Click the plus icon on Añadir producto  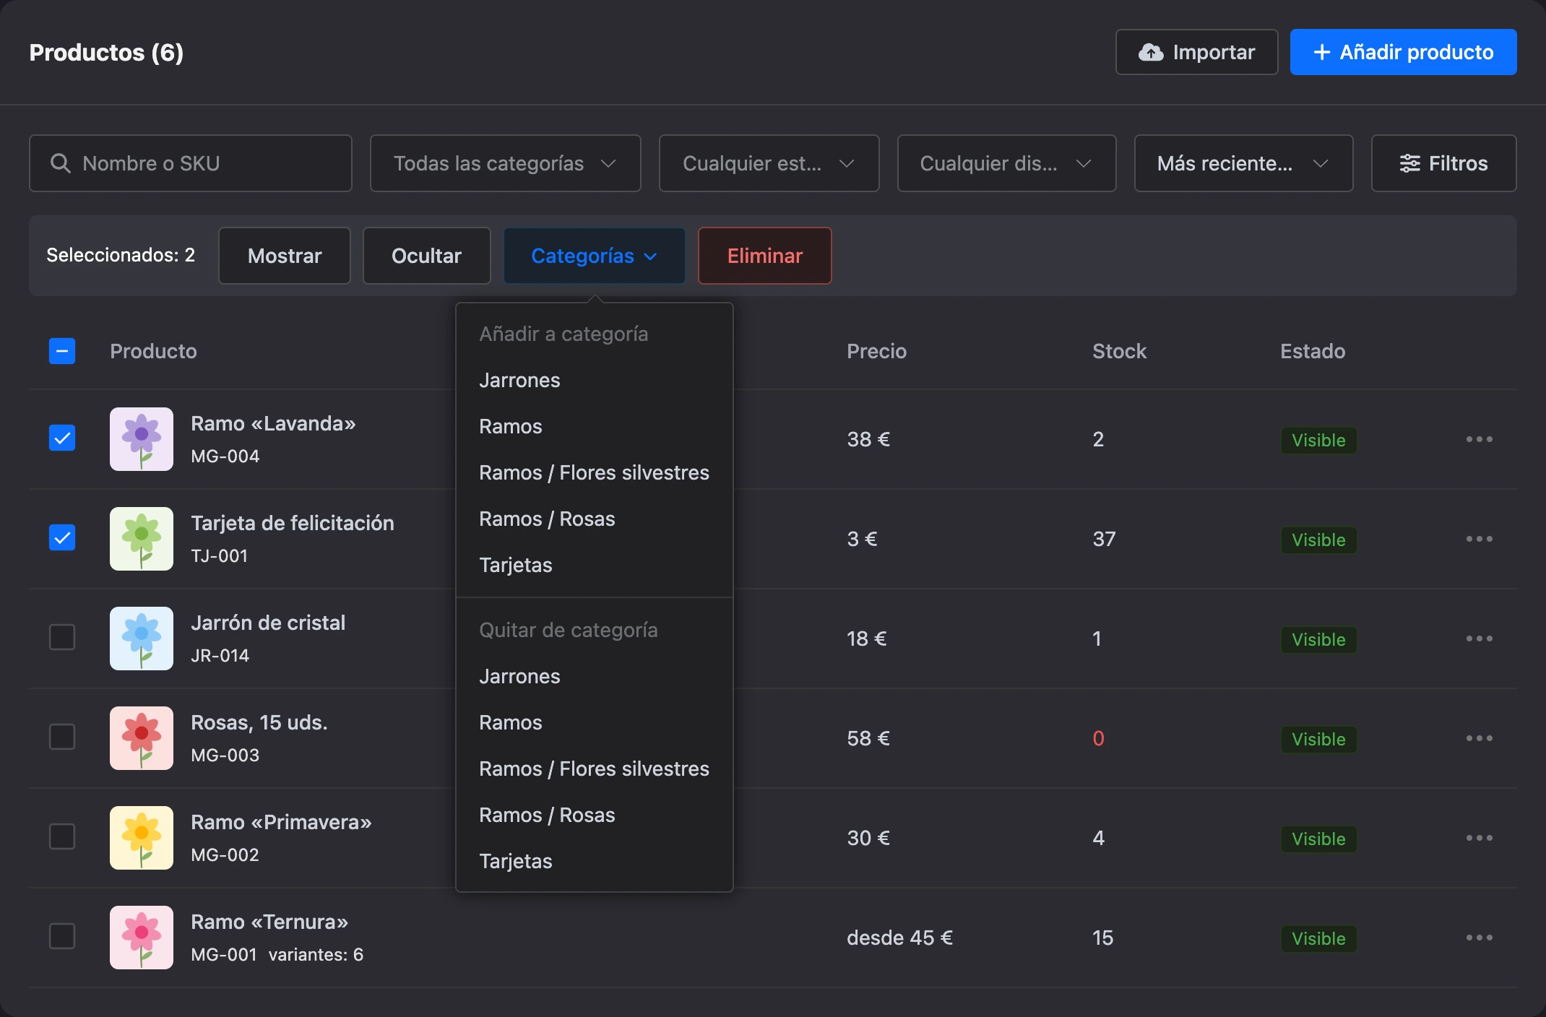pos(1321,52)
